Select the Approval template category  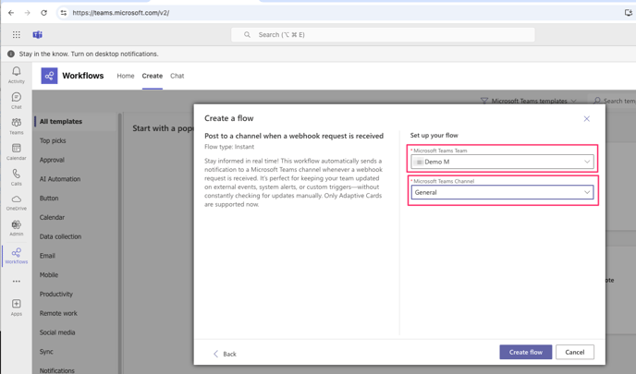52,160
